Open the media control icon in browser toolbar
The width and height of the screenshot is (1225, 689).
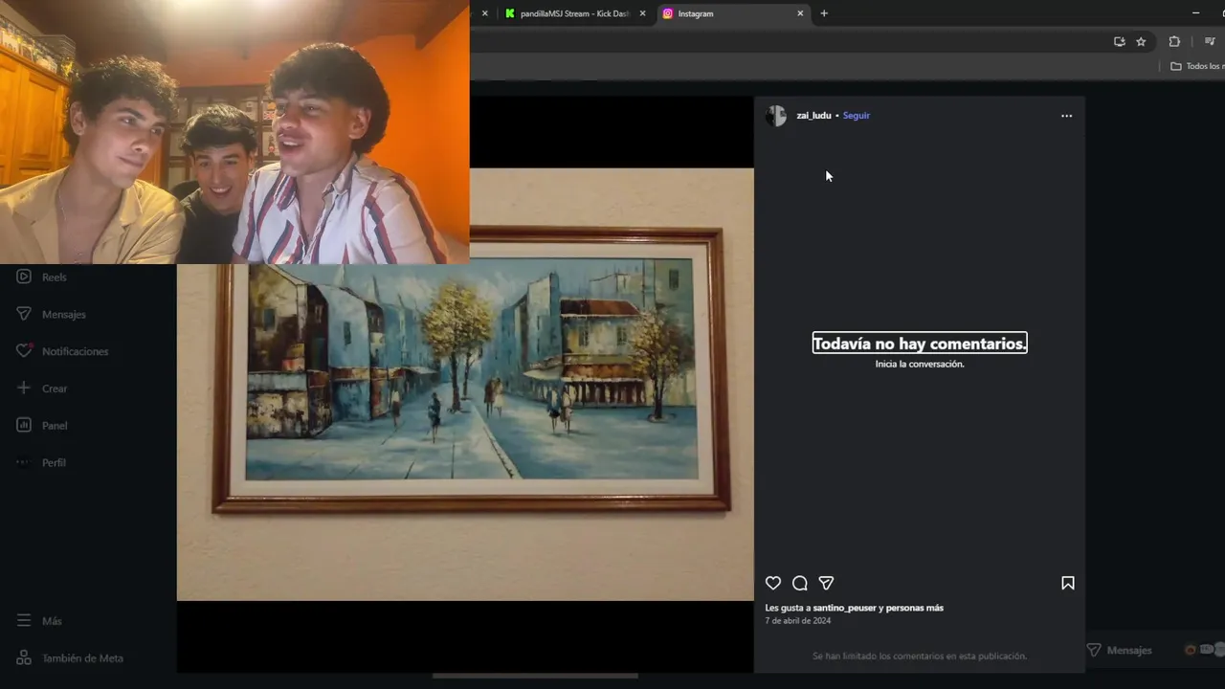[1210, 41]
